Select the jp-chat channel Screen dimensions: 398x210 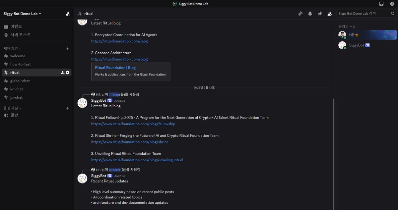click(x=36, y=97)
